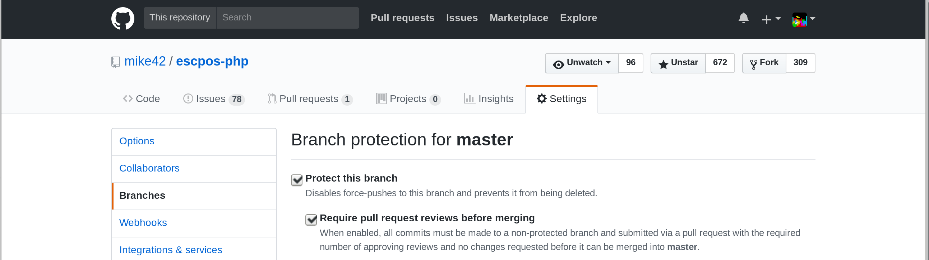929x260 pixels.
Task: Open the notifications bell
Action: [x=743, y=18]
